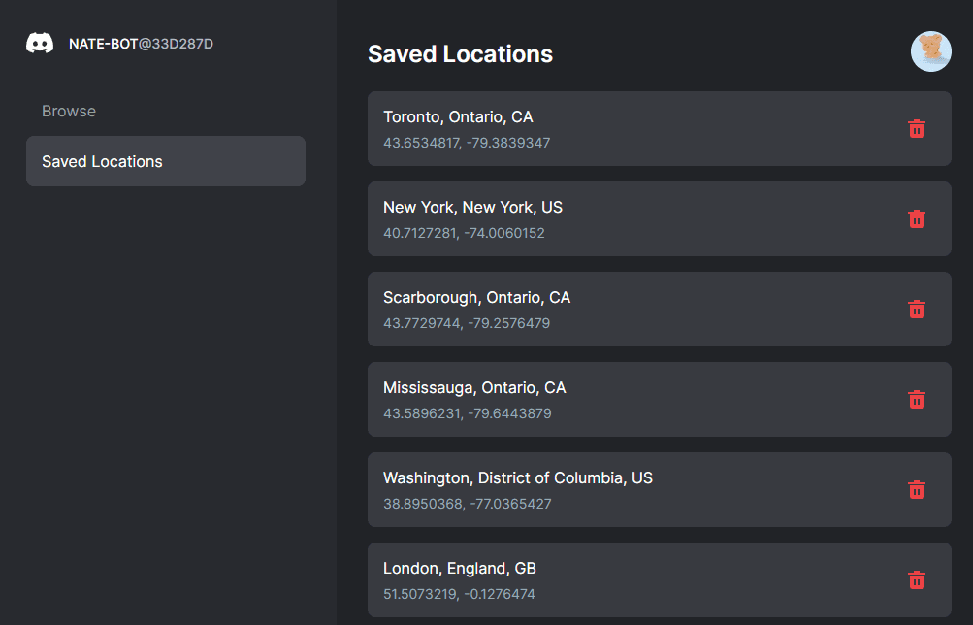This screenshot has width=973, height=625.
Task: Delete the Toronto, Ontario saved location
Action: point(916,128)
